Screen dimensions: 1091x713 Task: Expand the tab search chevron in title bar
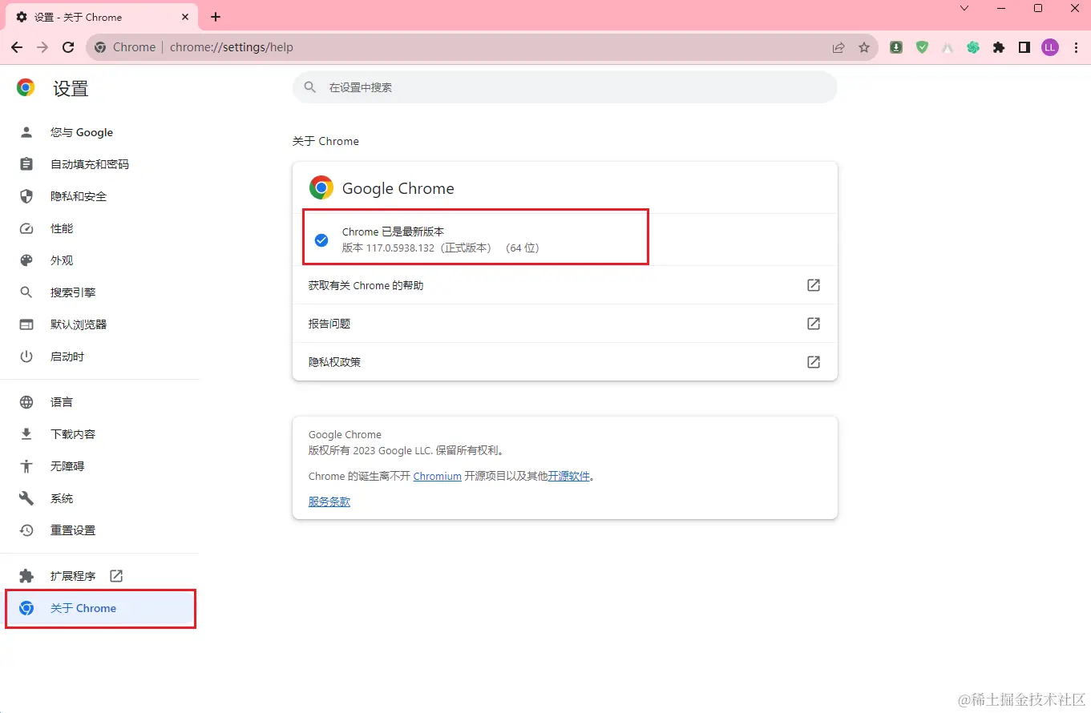click(x=964, y=8)
